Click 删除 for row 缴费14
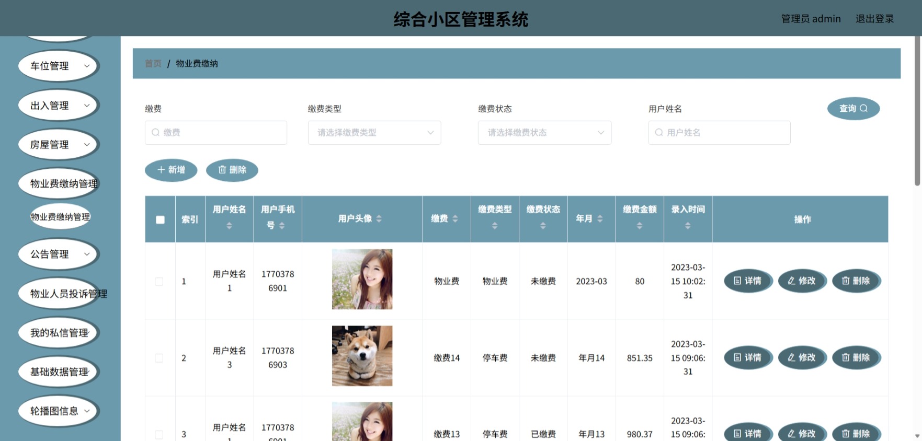 pos(856,358)
